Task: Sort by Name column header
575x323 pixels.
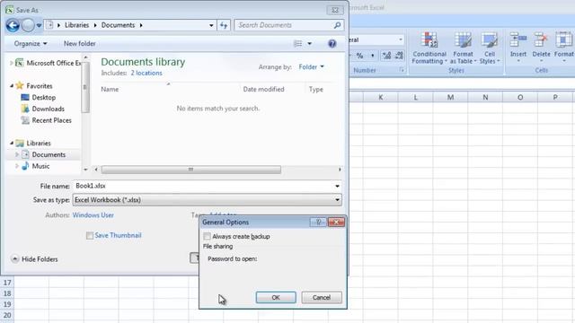Action: 110,89
